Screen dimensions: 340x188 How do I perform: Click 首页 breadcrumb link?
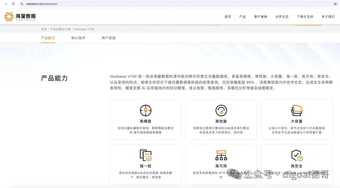(44, 29)
